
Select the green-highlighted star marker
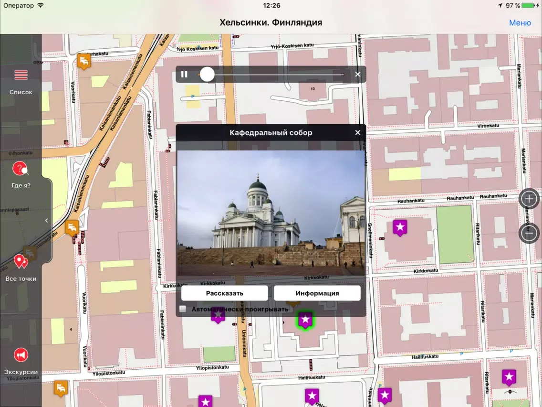[305, 320]
